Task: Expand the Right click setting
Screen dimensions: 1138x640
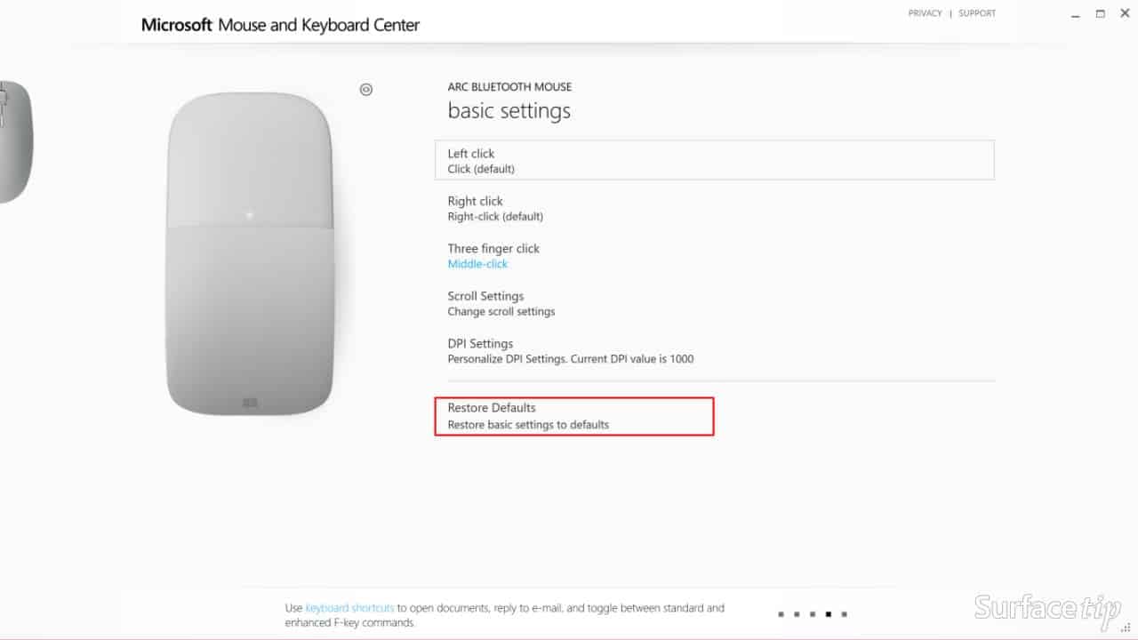Action: (x=714, y=208)
